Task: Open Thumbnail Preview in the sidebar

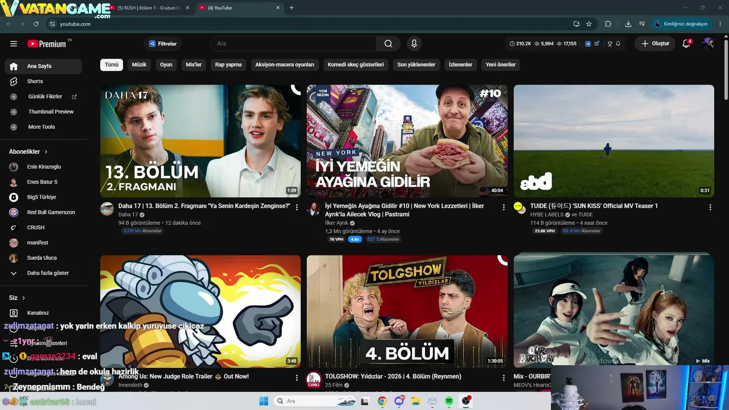Action: [43, 112]
